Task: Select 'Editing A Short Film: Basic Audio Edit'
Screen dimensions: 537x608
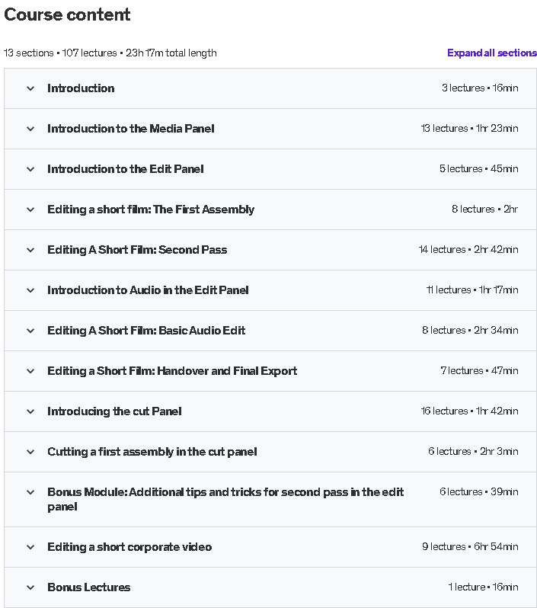Action: (146, 331)
